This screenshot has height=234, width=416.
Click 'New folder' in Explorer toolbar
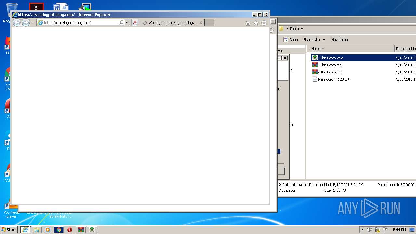(x=340, y=40)
